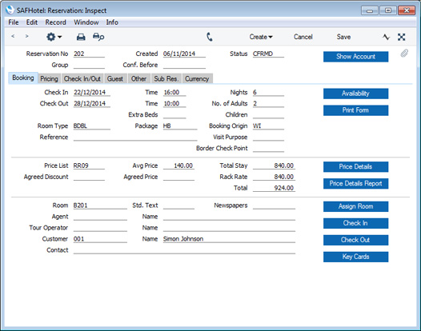Switch to the Pricing tab

coord(49,78)
